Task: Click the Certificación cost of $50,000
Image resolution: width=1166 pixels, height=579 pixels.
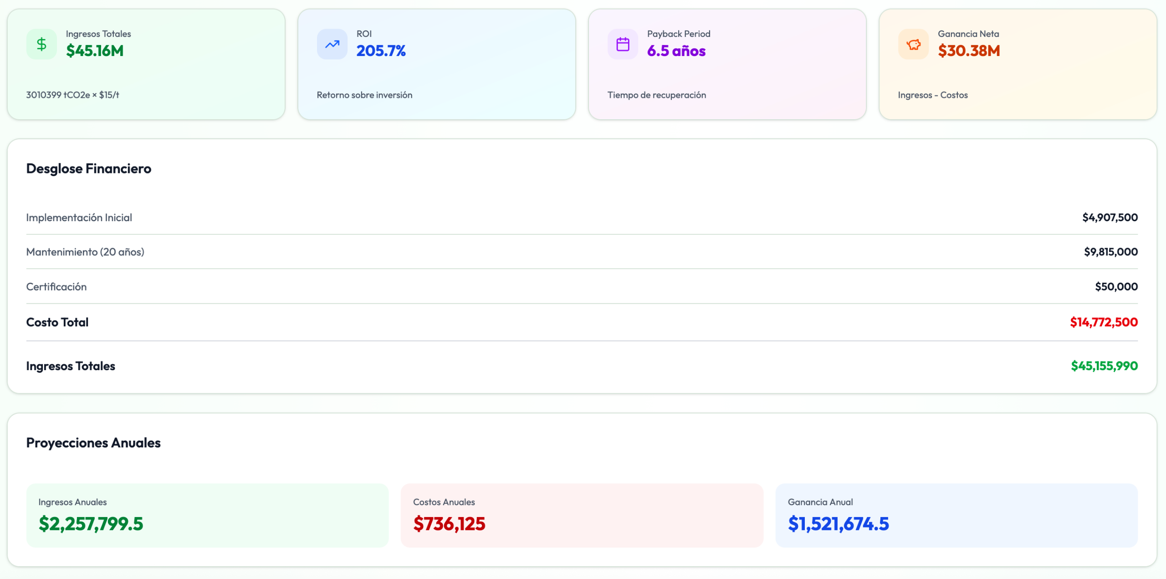Action: (1116, 286)
